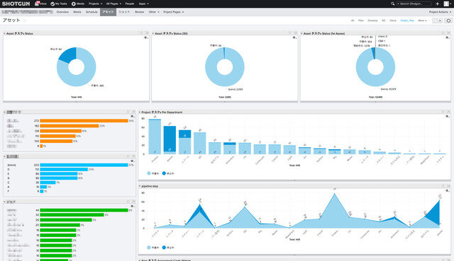This screenshot has width=454, height=261.
Task: Maximize the Asset Status (3D) widget
Action: click(290, 33)
